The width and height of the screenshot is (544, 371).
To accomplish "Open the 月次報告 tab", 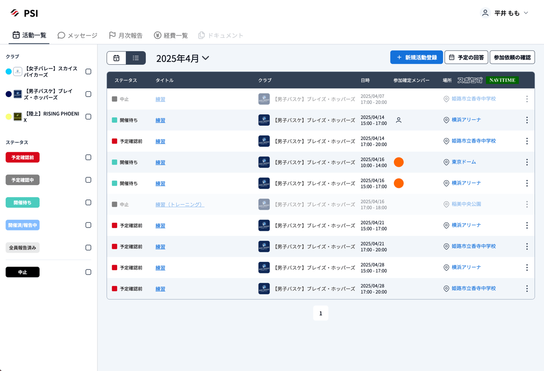I will 126,35.
